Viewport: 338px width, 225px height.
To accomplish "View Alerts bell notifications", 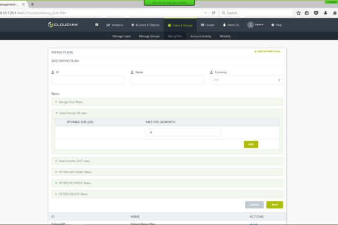I will 231,25.
